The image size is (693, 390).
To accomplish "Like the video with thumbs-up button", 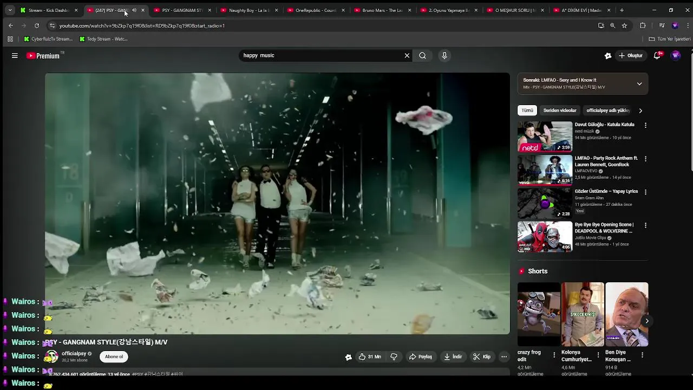I will [x=370, y=356].
